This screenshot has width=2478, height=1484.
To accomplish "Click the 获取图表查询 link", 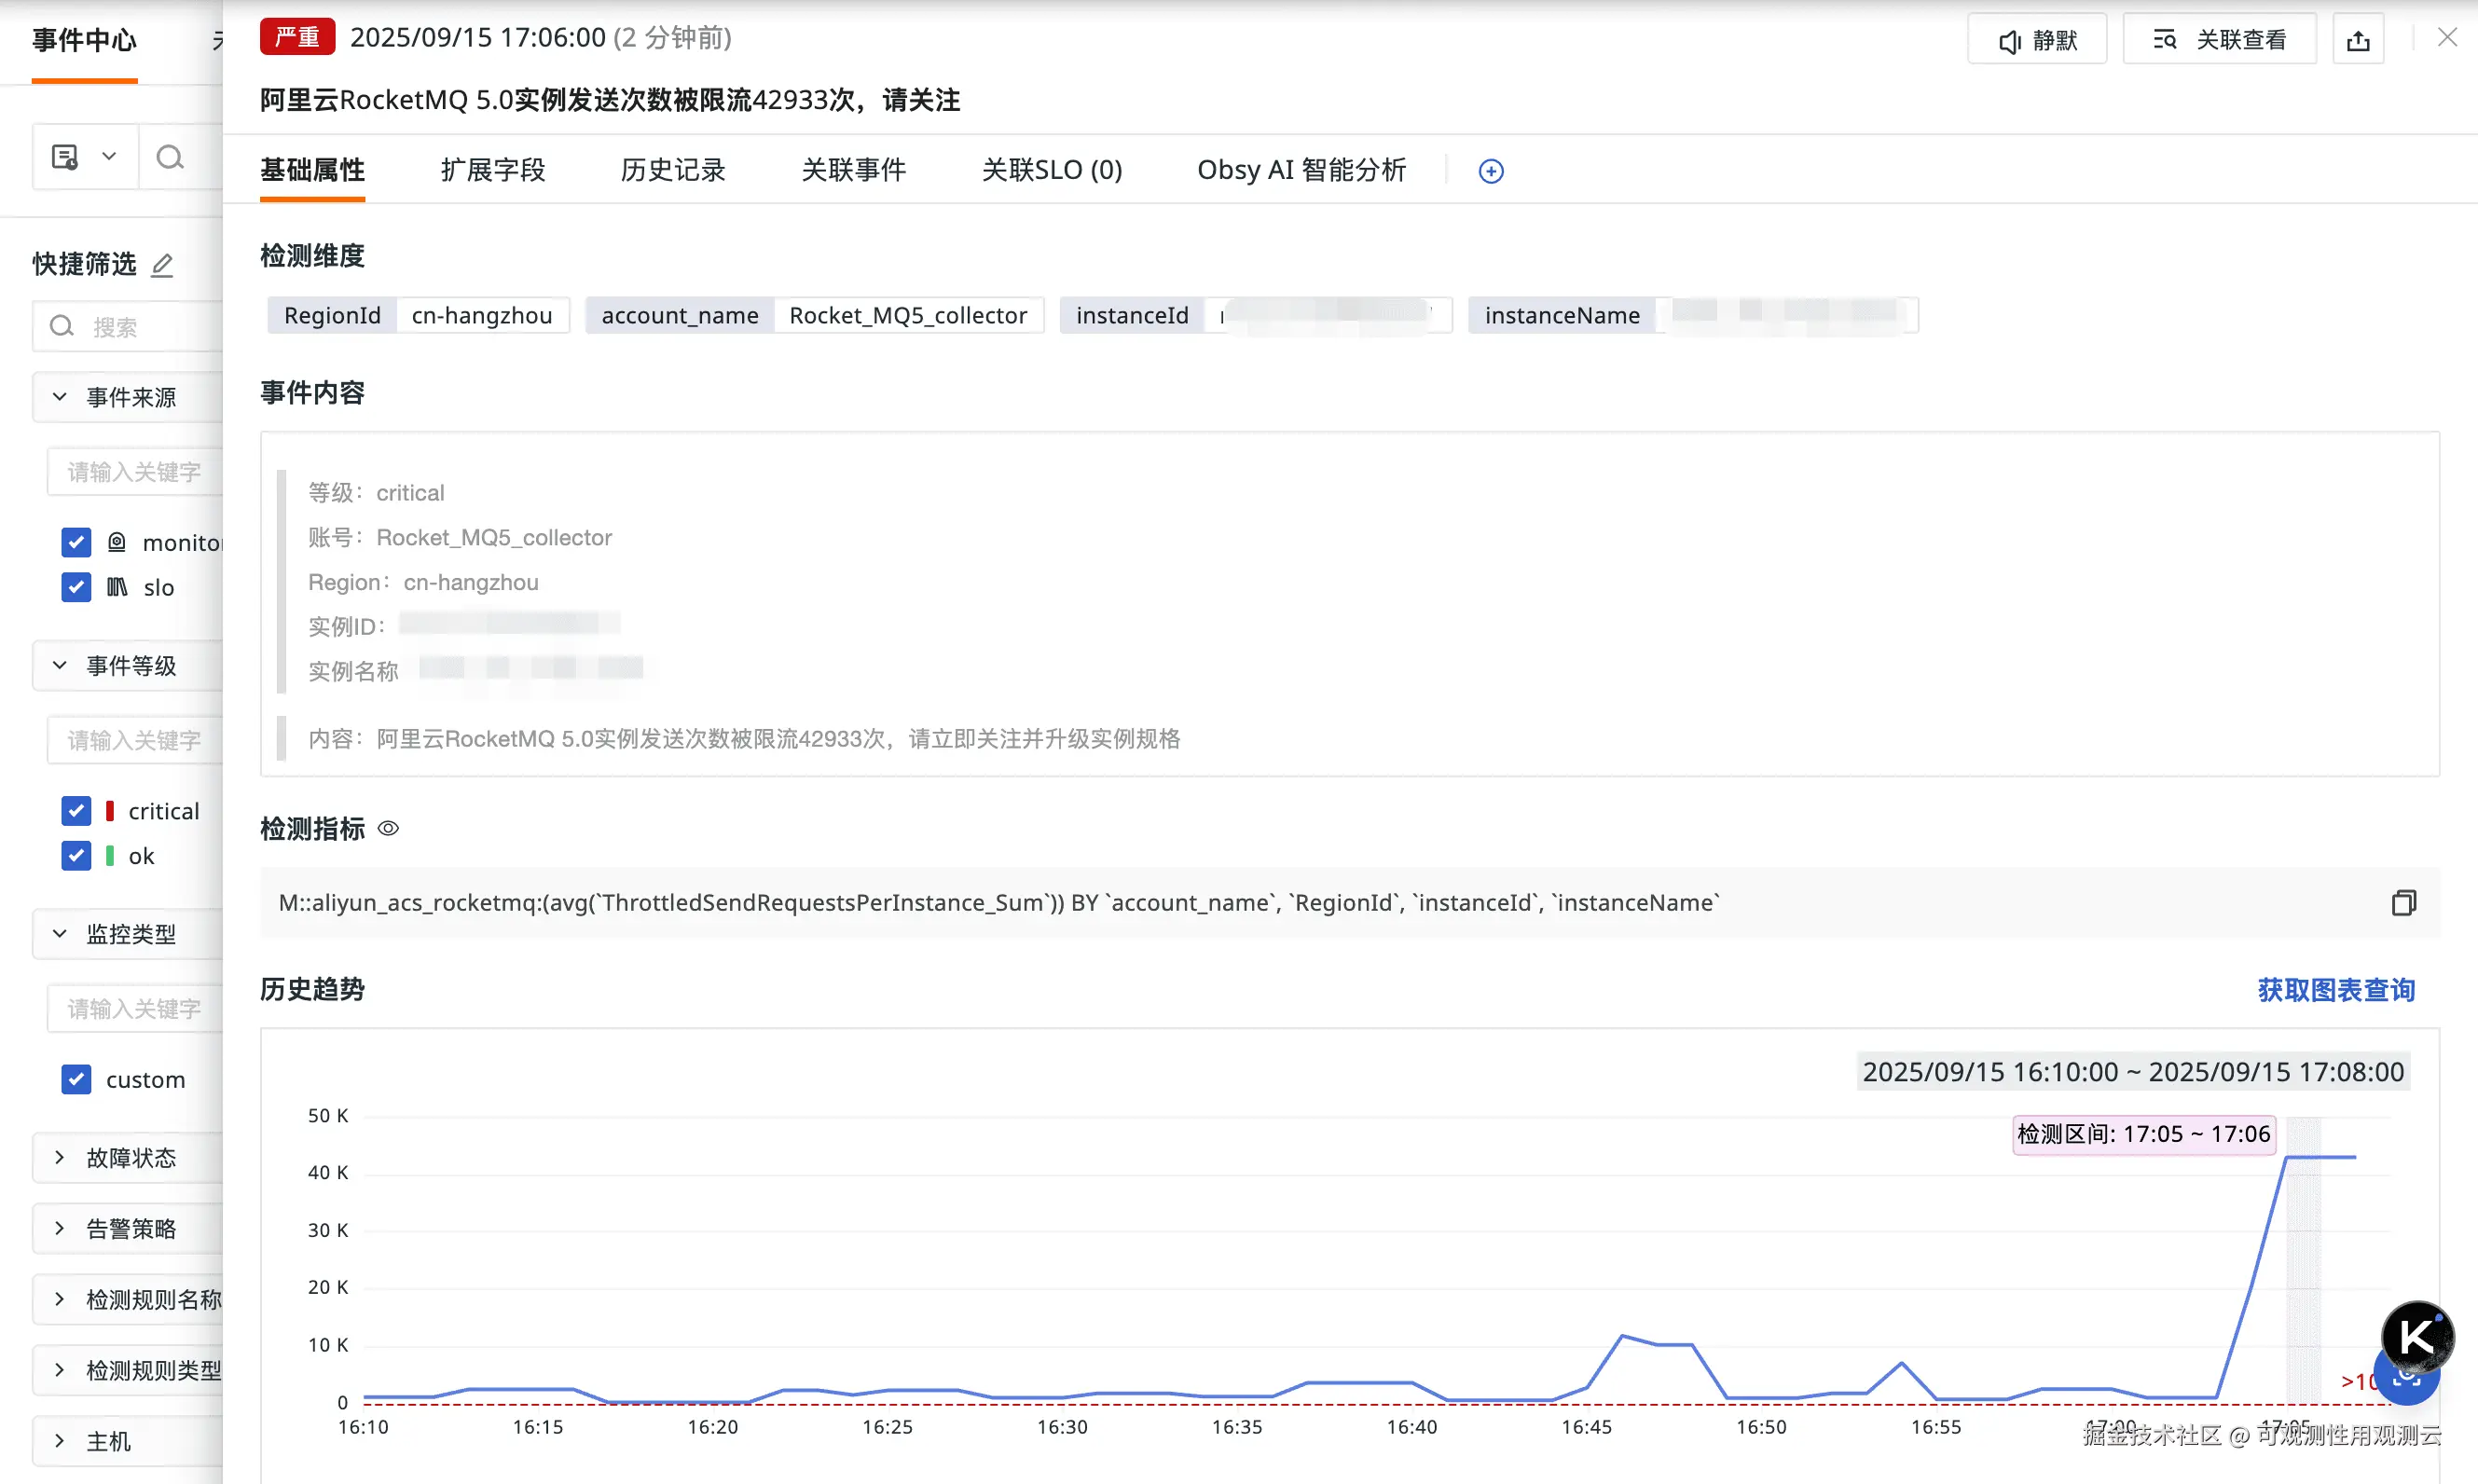I will pos(2335,990).
